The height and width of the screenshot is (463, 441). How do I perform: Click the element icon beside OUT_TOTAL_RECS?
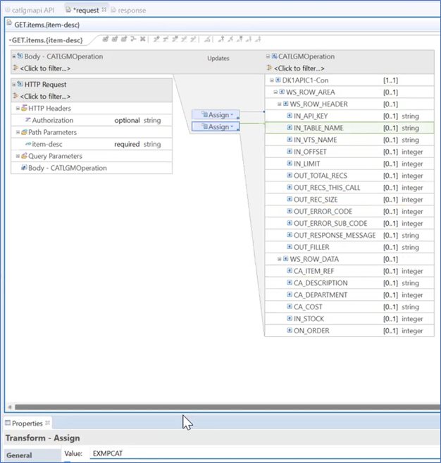pos(290,176)
